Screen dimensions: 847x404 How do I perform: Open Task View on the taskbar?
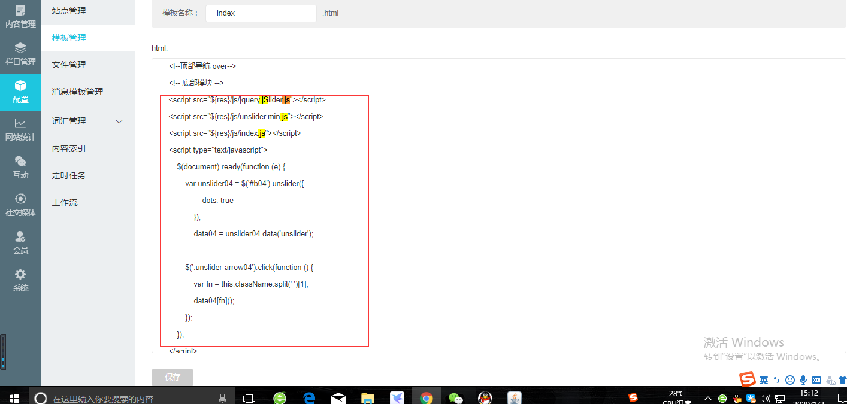(x=249, y=399)
